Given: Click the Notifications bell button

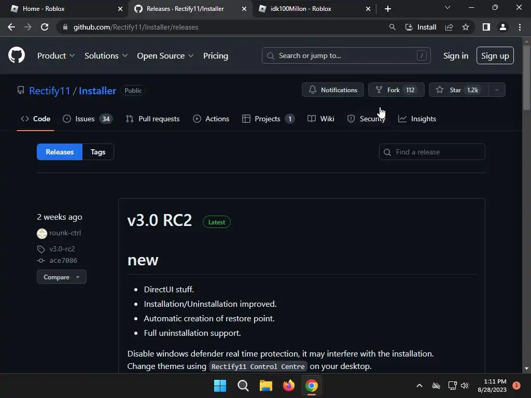Looking at the screenshot, I should coord(332,90).
